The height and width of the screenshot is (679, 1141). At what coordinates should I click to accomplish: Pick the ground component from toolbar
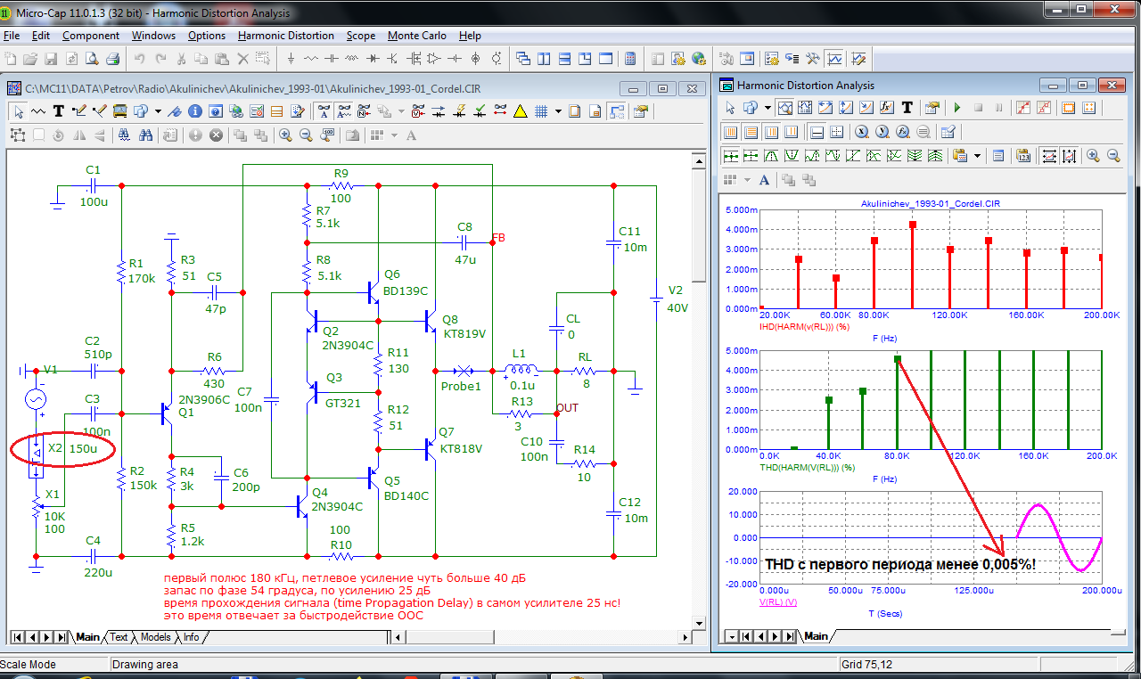(x=291, y=59)
